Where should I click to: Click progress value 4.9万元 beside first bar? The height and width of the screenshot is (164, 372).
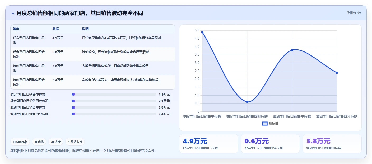click(x=164, y=94)
